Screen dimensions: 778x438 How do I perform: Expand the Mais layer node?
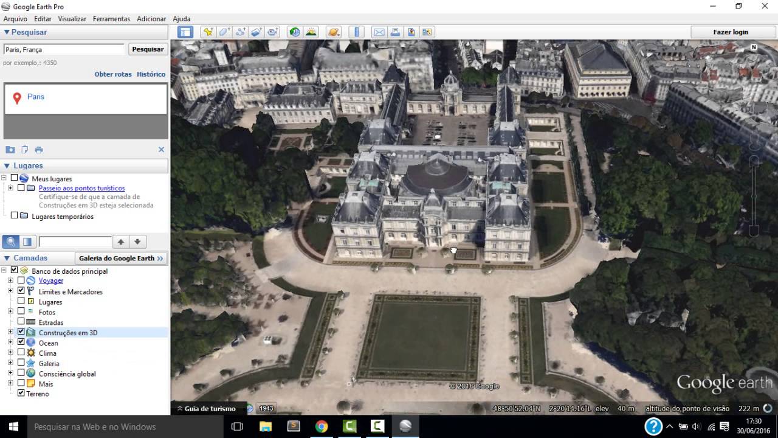click(10, 384)
